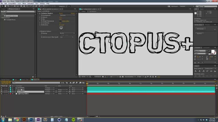
Task: Toggle visibility of layer 1 OCTOPUS+
Action: [x=1, y=88]
